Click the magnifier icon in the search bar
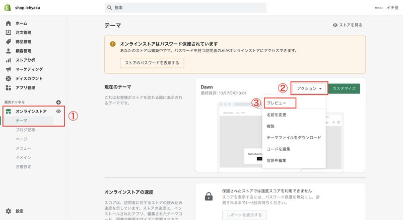Screen dimensions: 403x220 (x=109, y=8)
